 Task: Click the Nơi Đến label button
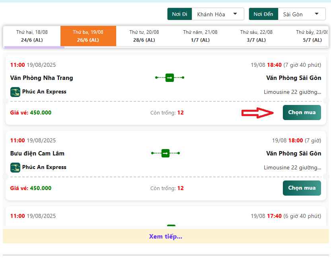pyautogui.click(x=263, y=14)
